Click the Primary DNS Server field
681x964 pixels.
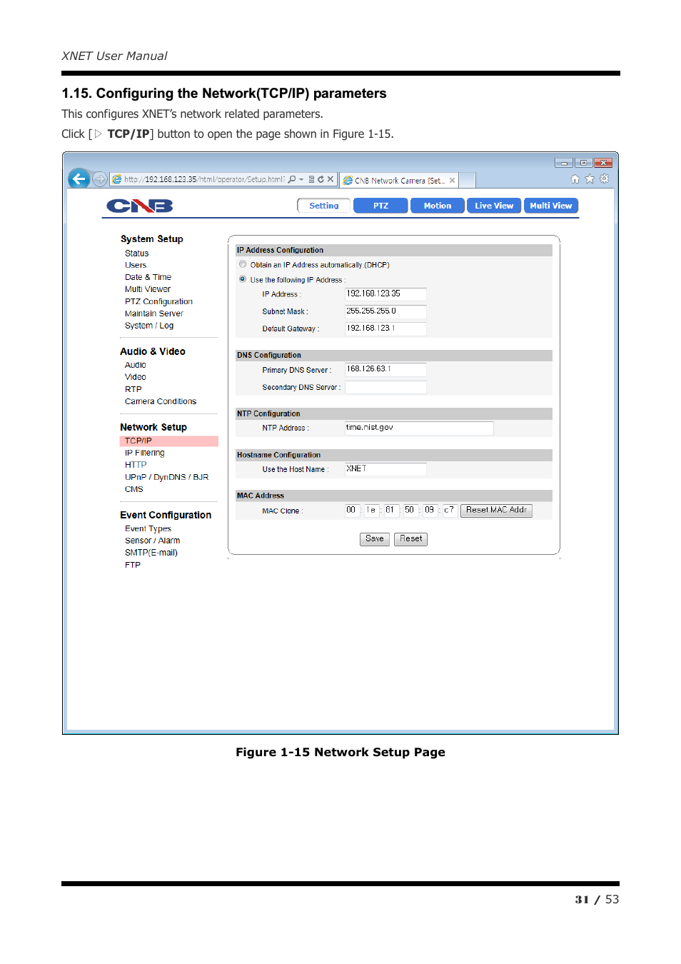click(x=385, y=369)
